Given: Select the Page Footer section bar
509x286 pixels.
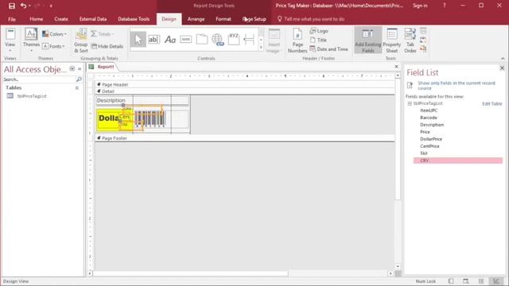Looking at the screenshot, I should tap(245, 138).
